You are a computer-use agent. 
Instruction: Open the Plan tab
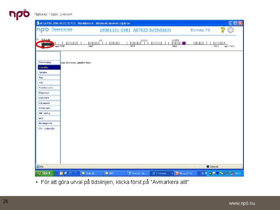(x=49, y=78)
